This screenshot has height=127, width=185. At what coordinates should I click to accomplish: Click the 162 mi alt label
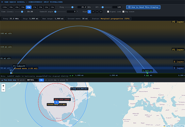tap(6, 34)
